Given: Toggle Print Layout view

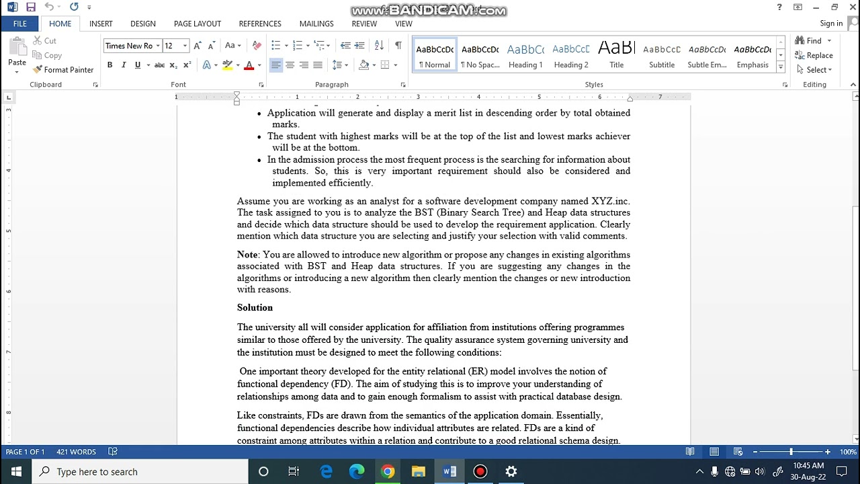Looking at the screenshot, I should point(714,452).
